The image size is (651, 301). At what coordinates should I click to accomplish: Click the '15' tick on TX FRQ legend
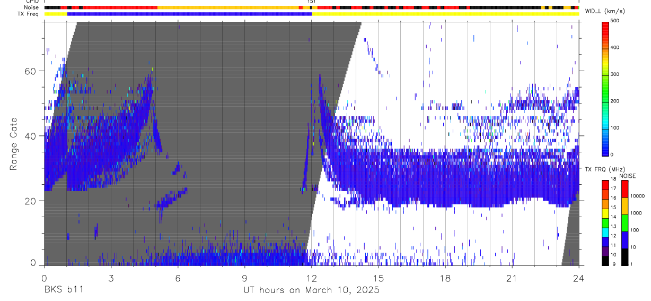tap(614, 207)
